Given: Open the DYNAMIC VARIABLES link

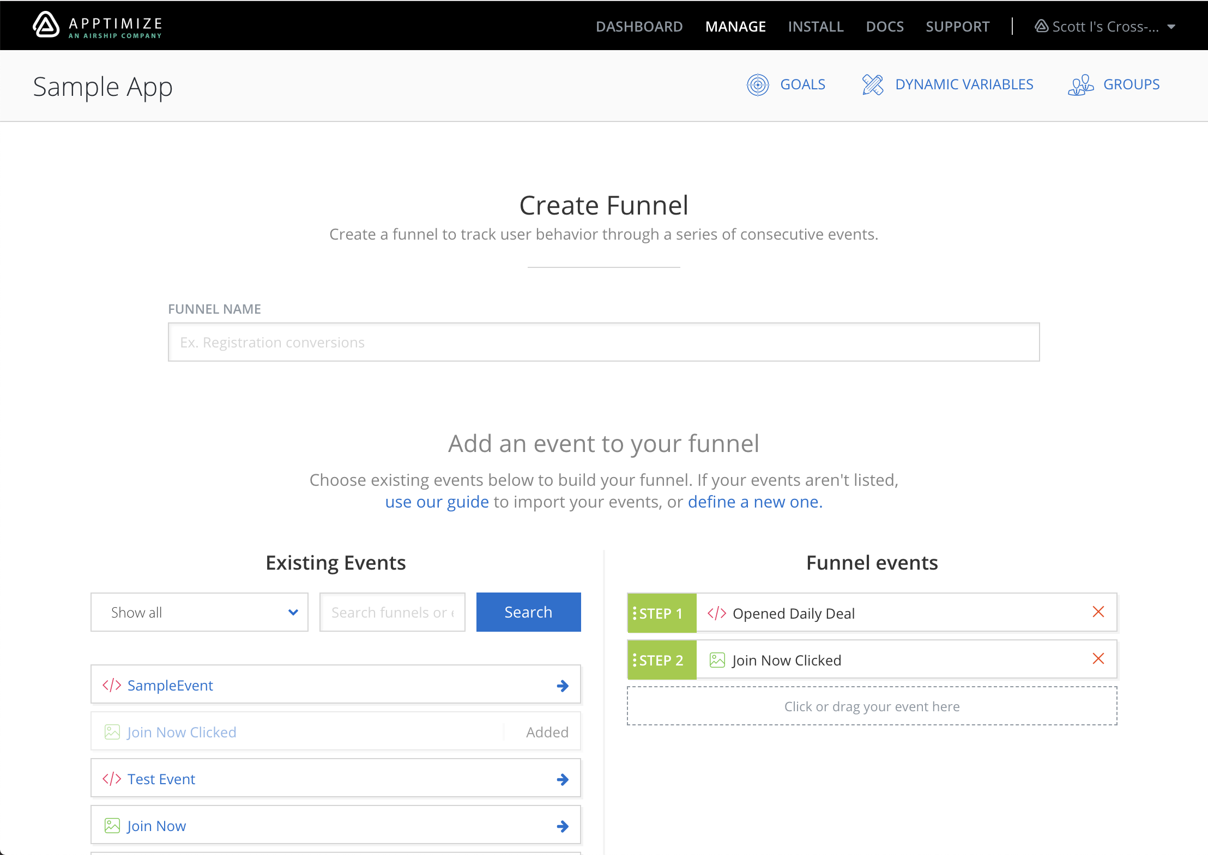Looking at the screenshot, I should [x=964, y=84].
